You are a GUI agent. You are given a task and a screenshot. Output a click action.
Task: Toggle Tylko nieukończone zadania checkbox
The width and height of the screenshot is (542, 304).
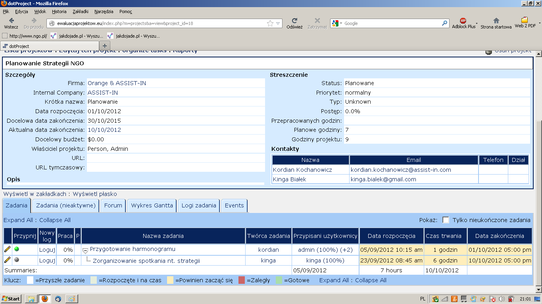(x=446, y=220)
